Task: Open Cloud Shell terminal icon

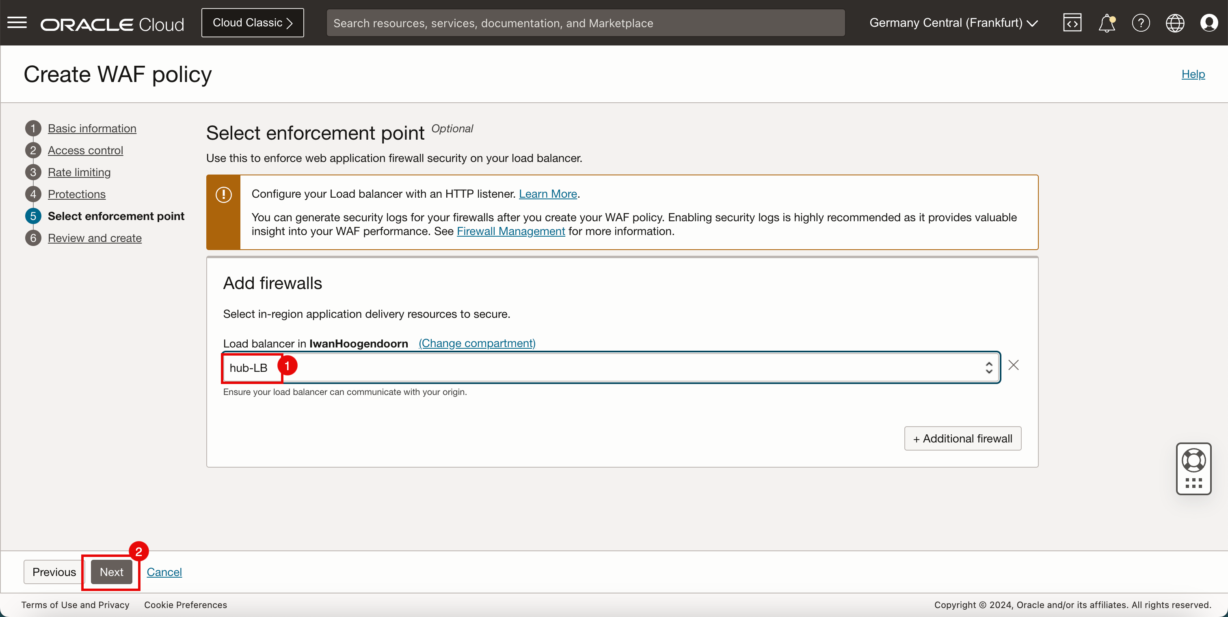Action: [x=1072, y=23]
